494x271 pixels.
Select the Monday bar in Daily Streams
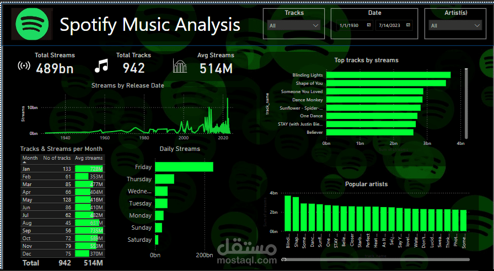[159, 215]
